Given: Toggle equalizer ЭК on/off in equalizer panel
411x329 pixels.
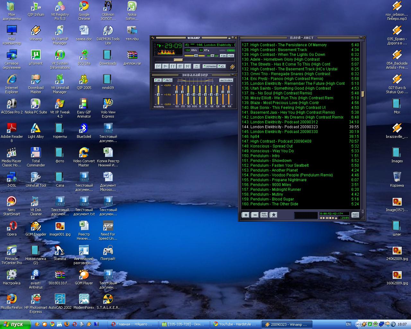Looking at the screenshot, I should click(158, 80).
